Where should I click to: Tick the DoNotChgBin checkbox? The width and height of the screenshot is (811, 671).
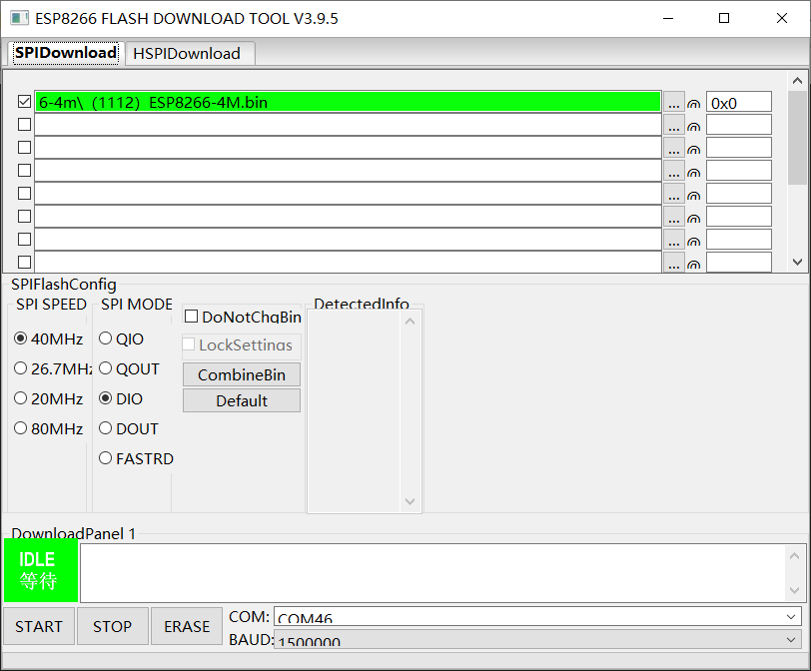click(x=191, y=316)
